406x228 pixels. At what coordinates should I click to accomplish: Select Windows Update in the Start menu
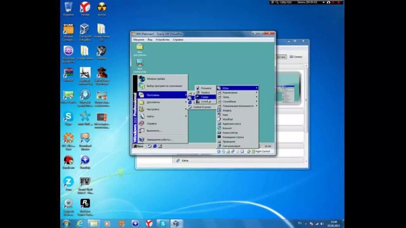pyautogui.click(x=163, y=79)
